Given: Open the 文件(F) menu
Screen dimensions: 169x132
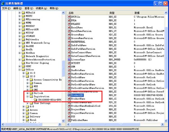Looking at the screenshot, I should (x=6, y=8).
